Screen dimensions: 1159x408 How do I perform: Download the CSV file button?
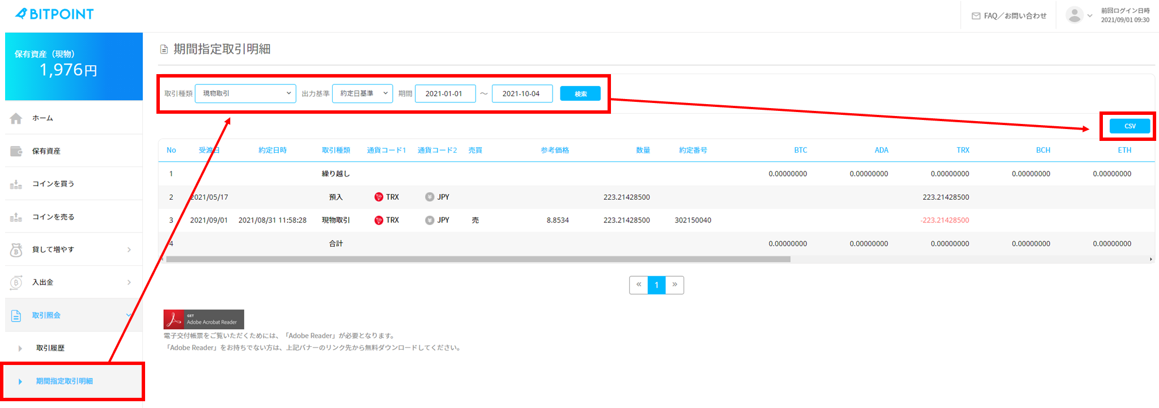click(1130, 126)
